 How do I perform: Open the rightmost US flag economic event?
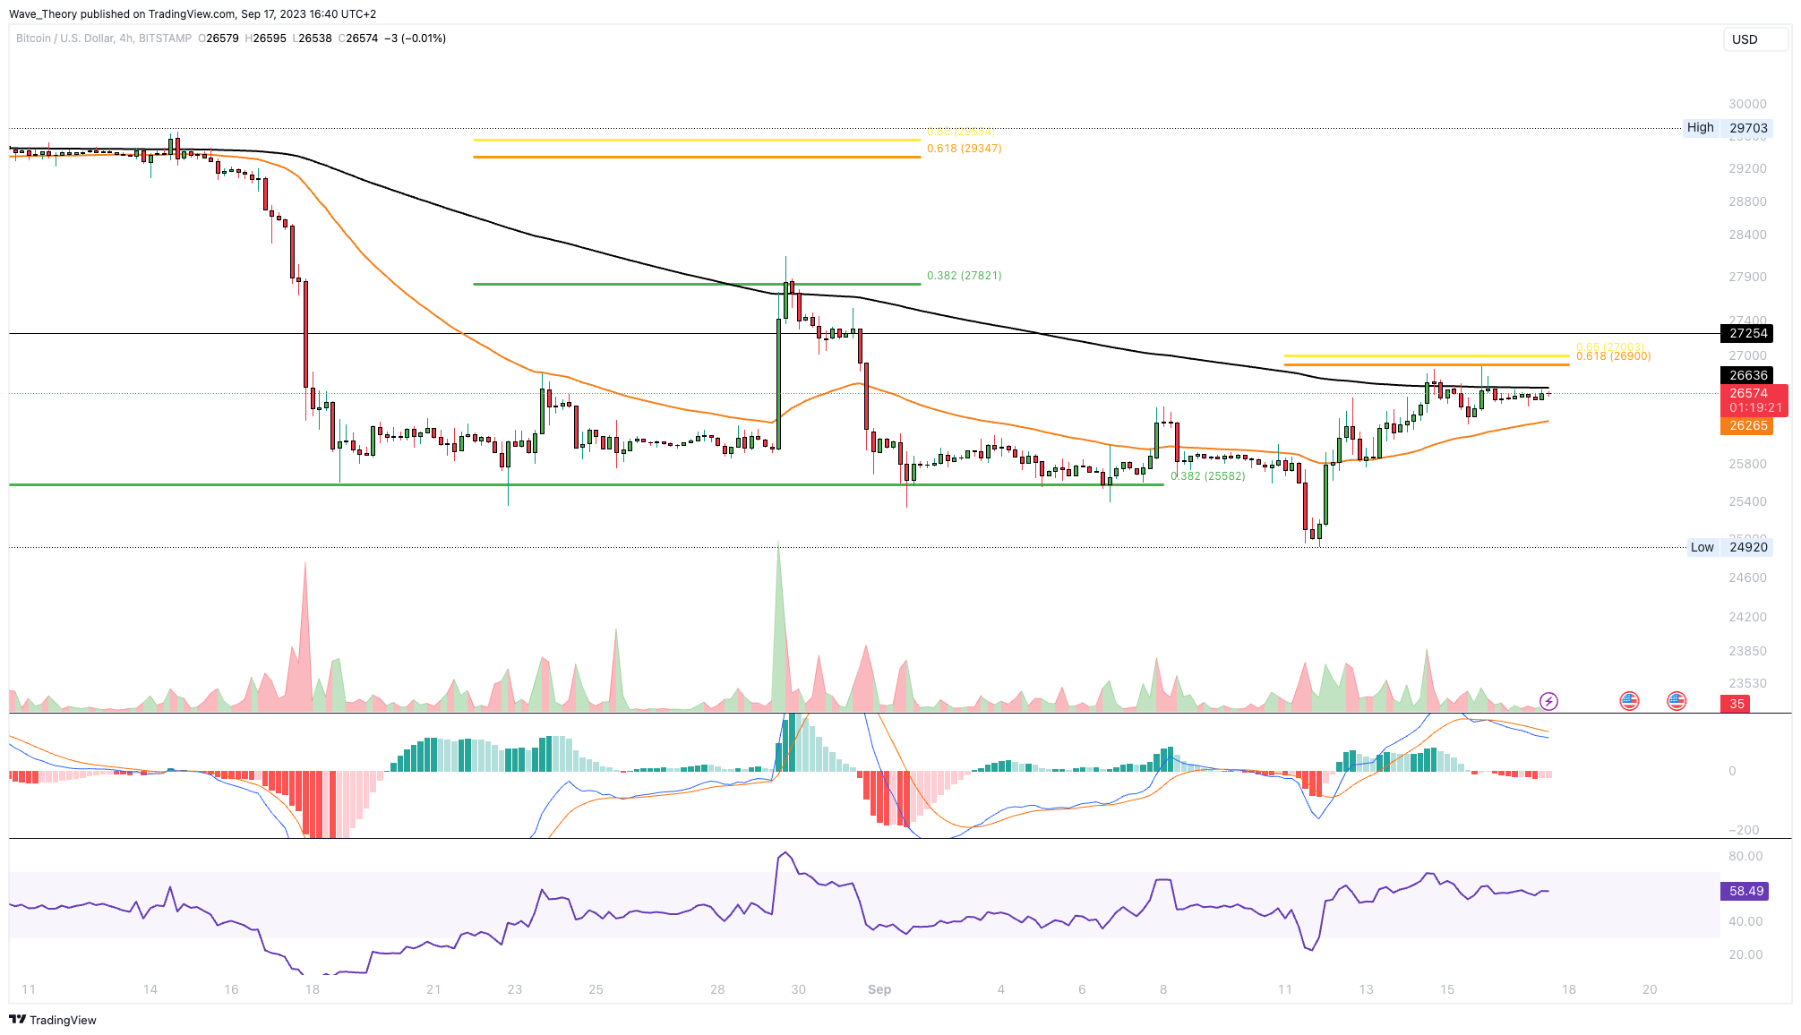[x=1677, y=701]
